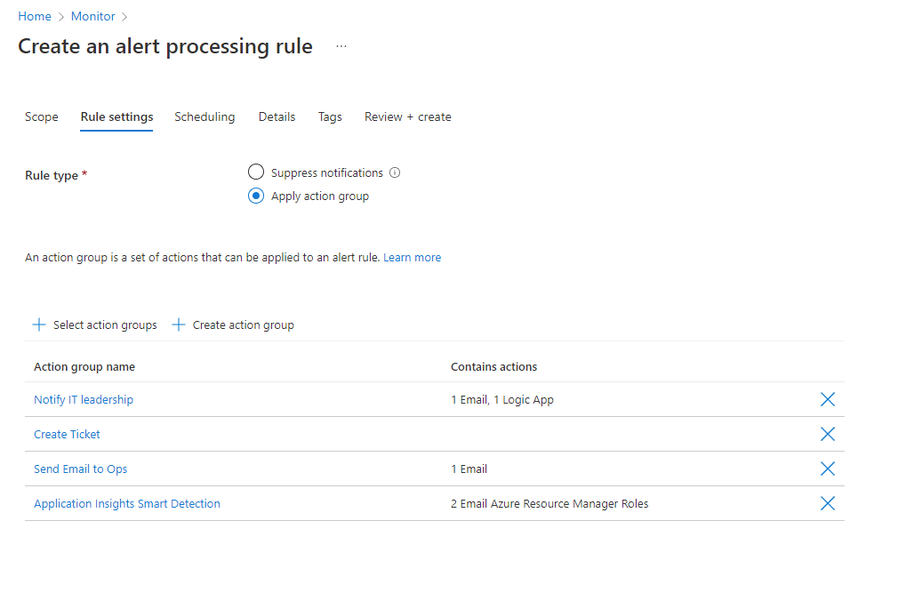Open the Notify IT leadership action group link
This screenshot has width=906, height=593.
pos(84,399)
